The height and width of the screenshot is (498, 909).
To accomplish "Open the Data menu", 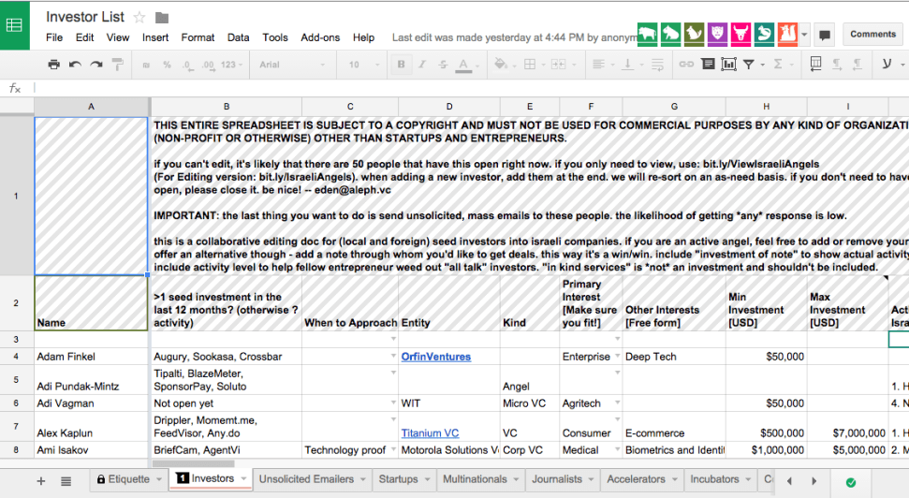I will coord(239,37).
